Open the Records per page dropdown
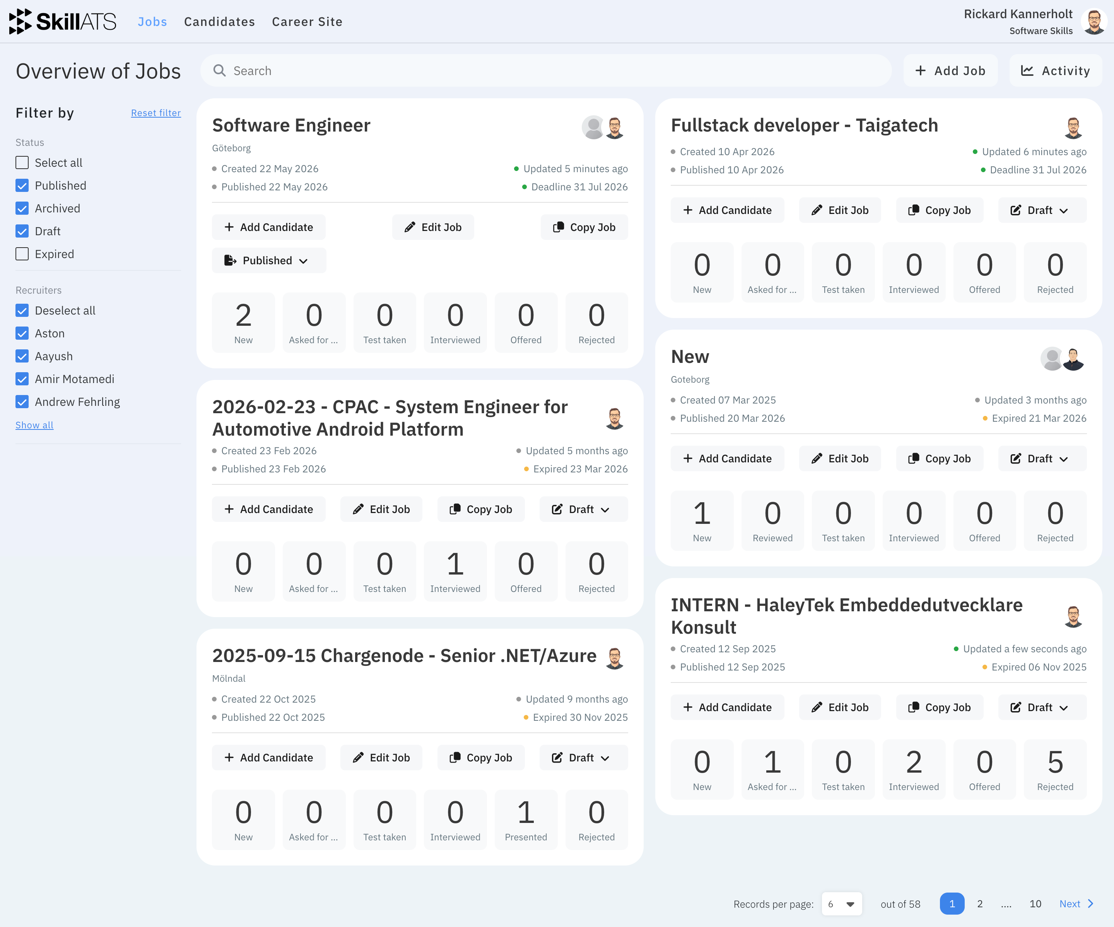The image size is (1114, 927). click(841, 904)
